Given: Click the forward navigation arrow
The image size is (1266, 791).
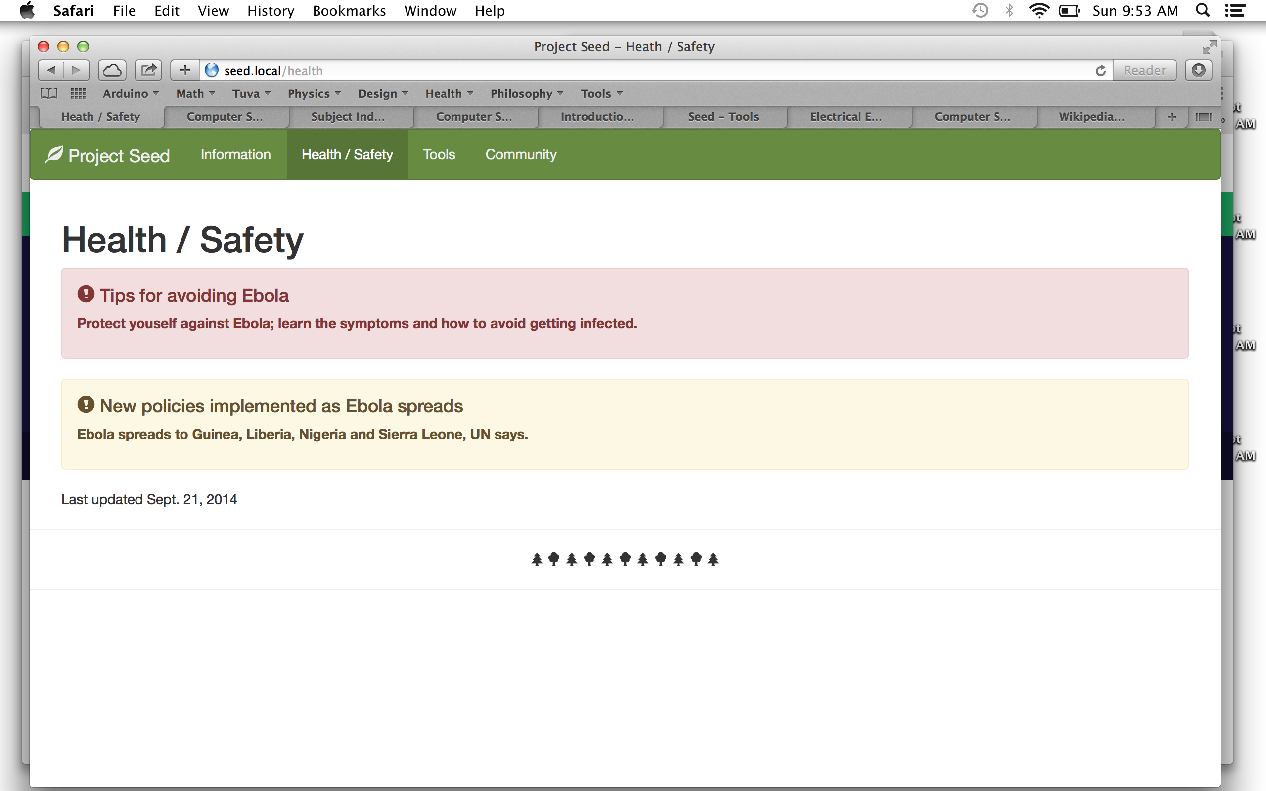Looking at the screenshot, I should coord(76,70).
